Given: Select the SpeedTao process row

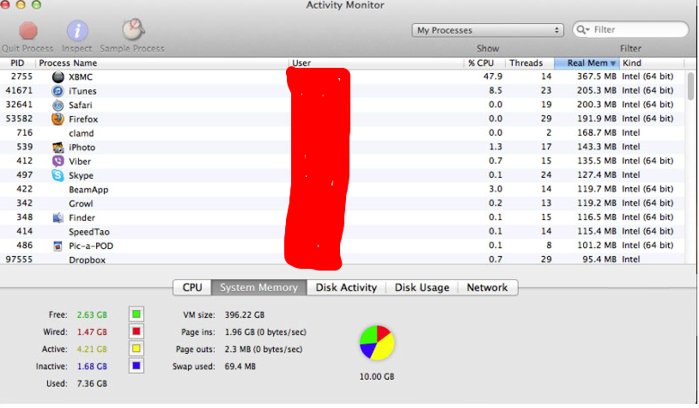Looking at the screenshot, I should 343,231.
